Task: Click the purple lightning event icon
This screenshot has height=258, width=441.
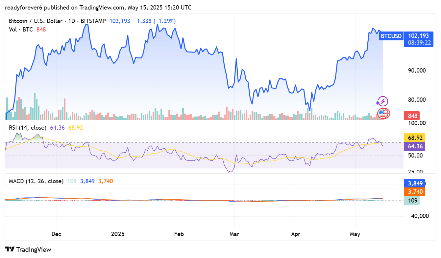Action: (x=382, y=101)
